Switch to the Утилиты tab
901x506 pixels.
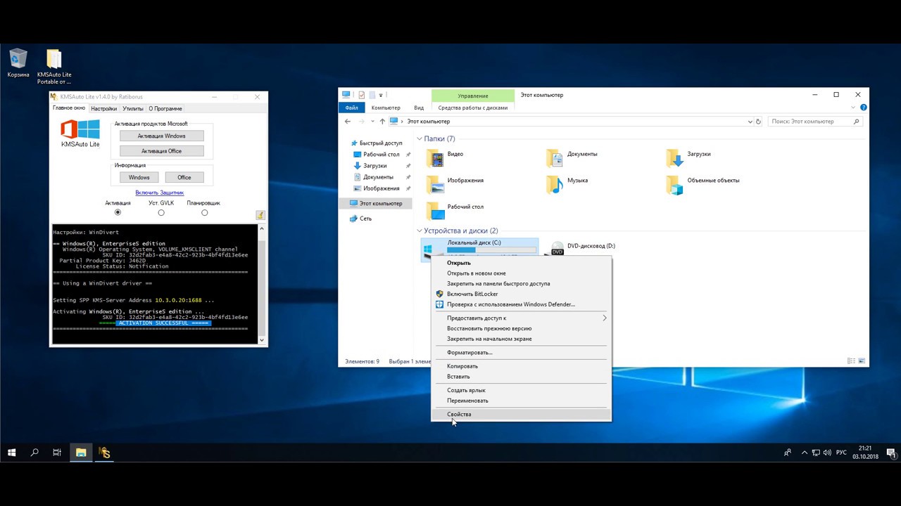click(132, 109)
